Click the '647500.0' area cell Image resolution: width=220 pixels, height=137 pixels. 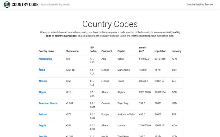(144, 59)
